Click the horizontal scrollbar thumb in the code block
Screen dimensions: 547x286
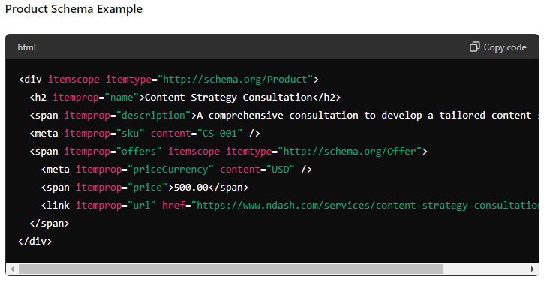[231, 269]
